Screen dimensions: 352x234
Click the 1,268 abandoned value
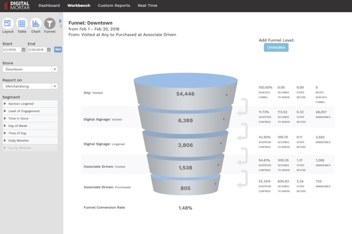click(320, 160)
